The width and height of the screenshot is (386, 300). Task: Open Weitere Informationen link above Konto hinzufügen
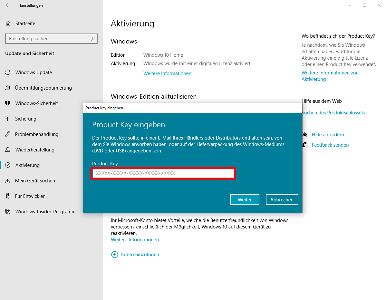[x=135, y=240]
